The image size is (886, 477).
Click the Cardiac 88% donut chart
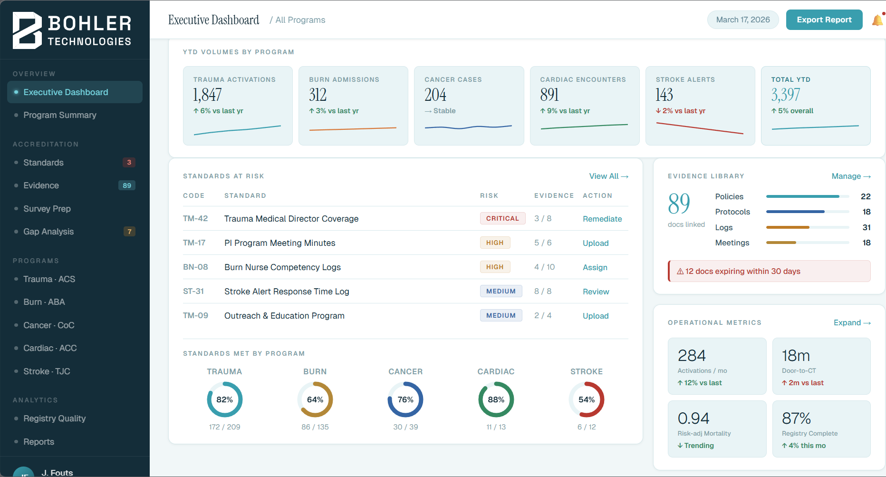click(496, 399)
